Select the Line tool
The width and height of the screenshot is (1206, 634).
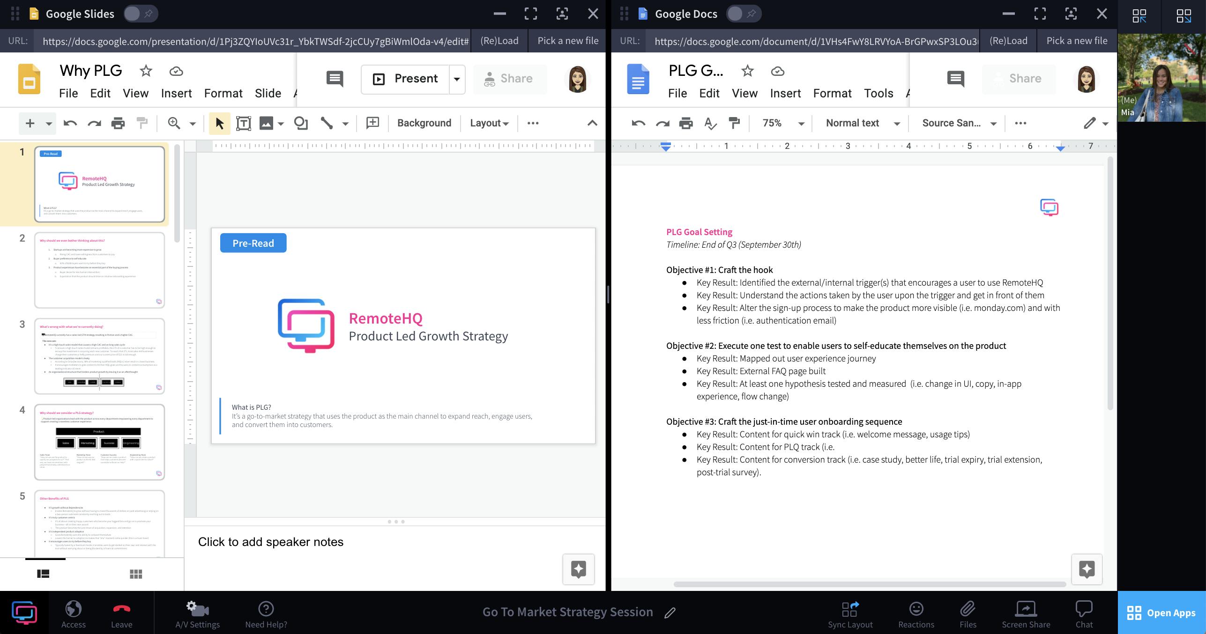327,123
